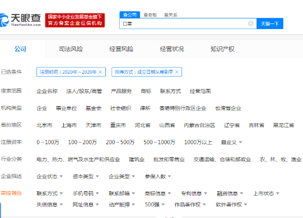Click the red 国家中小企业发展基金 banner

click(75, 20)
